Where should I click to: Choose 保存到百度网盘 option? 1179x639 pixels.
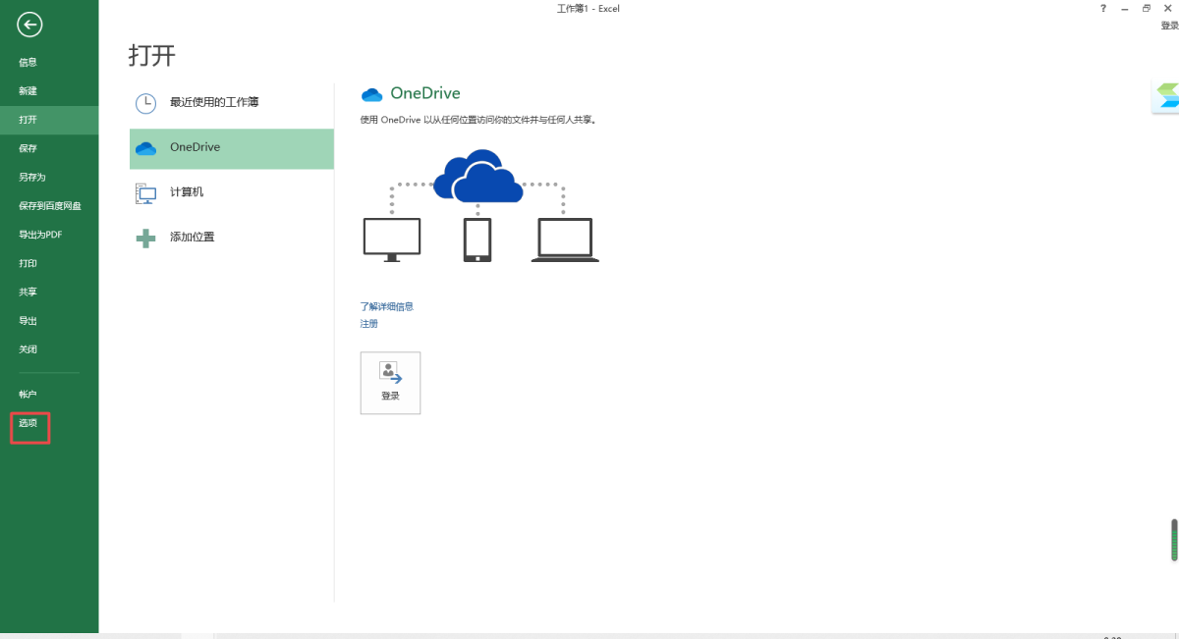[49, 206]
